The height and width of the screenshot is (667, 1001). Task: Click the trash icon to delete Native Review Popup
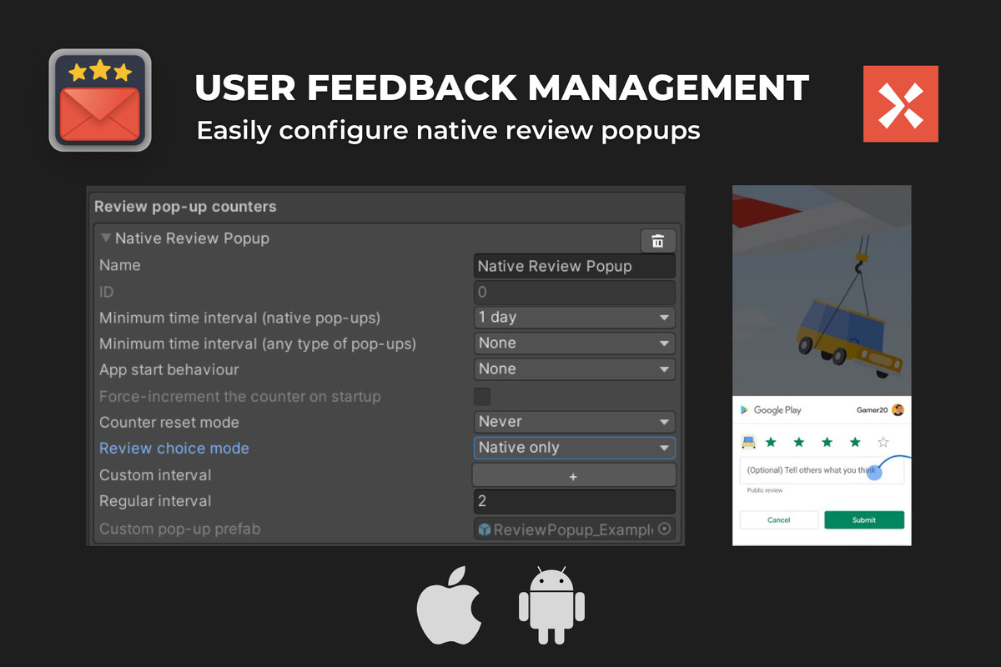(x=658, y=240)
